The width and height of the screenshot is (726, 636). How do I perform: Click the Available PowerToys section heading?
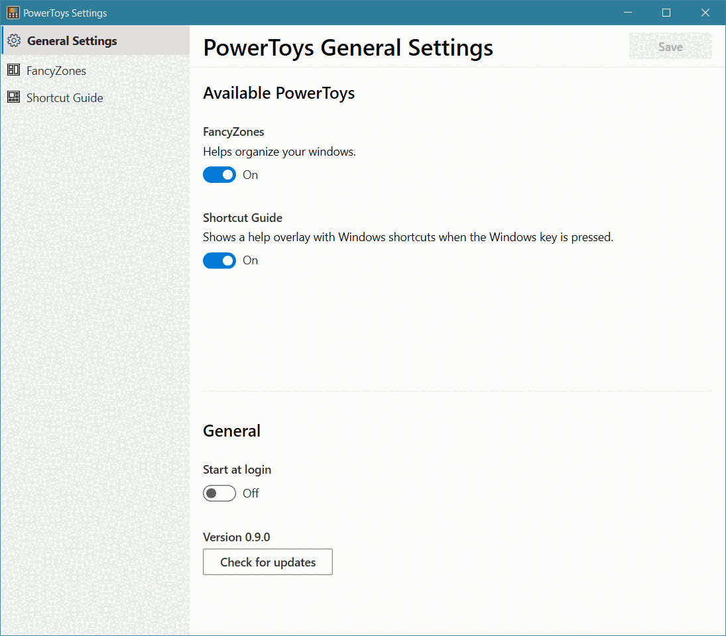[x=278, y=93]
